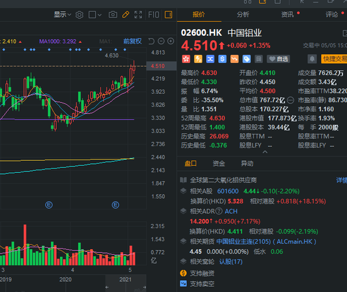Collapse quote details with up chevron
The width and height of the screenshot is (347, 292).
coord(265,152)
